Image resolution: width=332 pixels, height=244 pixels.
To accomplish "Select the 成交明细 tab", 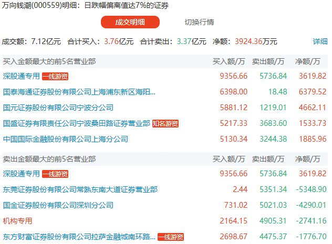I will point(130,22).
